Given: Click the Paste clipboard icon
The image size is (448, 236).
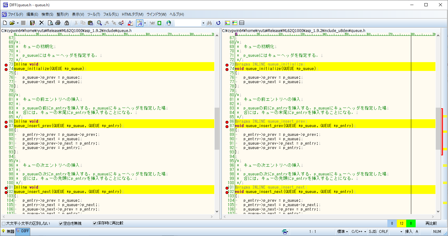Looking at the screenshot, I should point(90,23).
